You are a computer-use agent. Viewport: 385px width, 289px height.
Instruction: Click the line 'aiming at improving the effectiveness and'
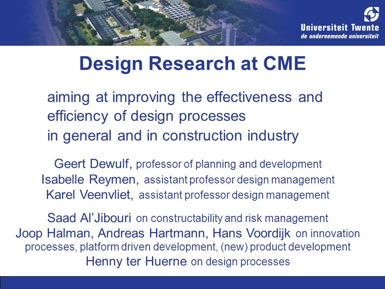point(185,97)
